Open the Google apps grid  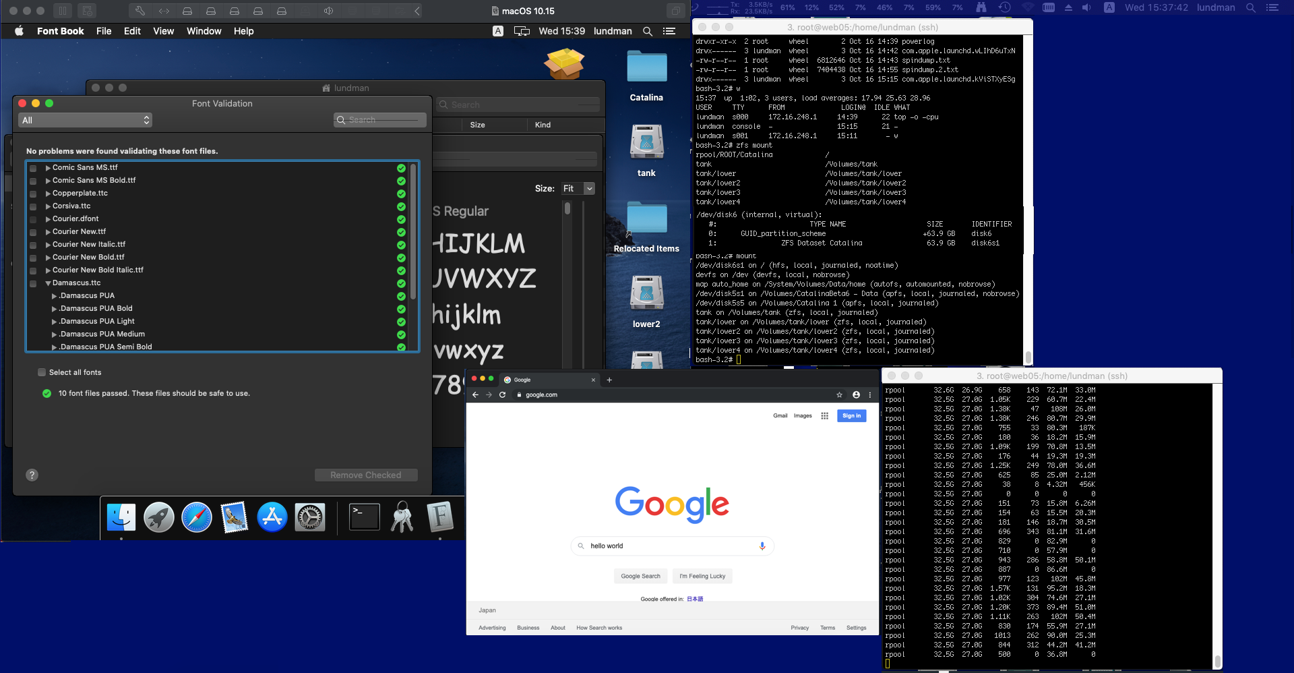click(x=824, y=415)
